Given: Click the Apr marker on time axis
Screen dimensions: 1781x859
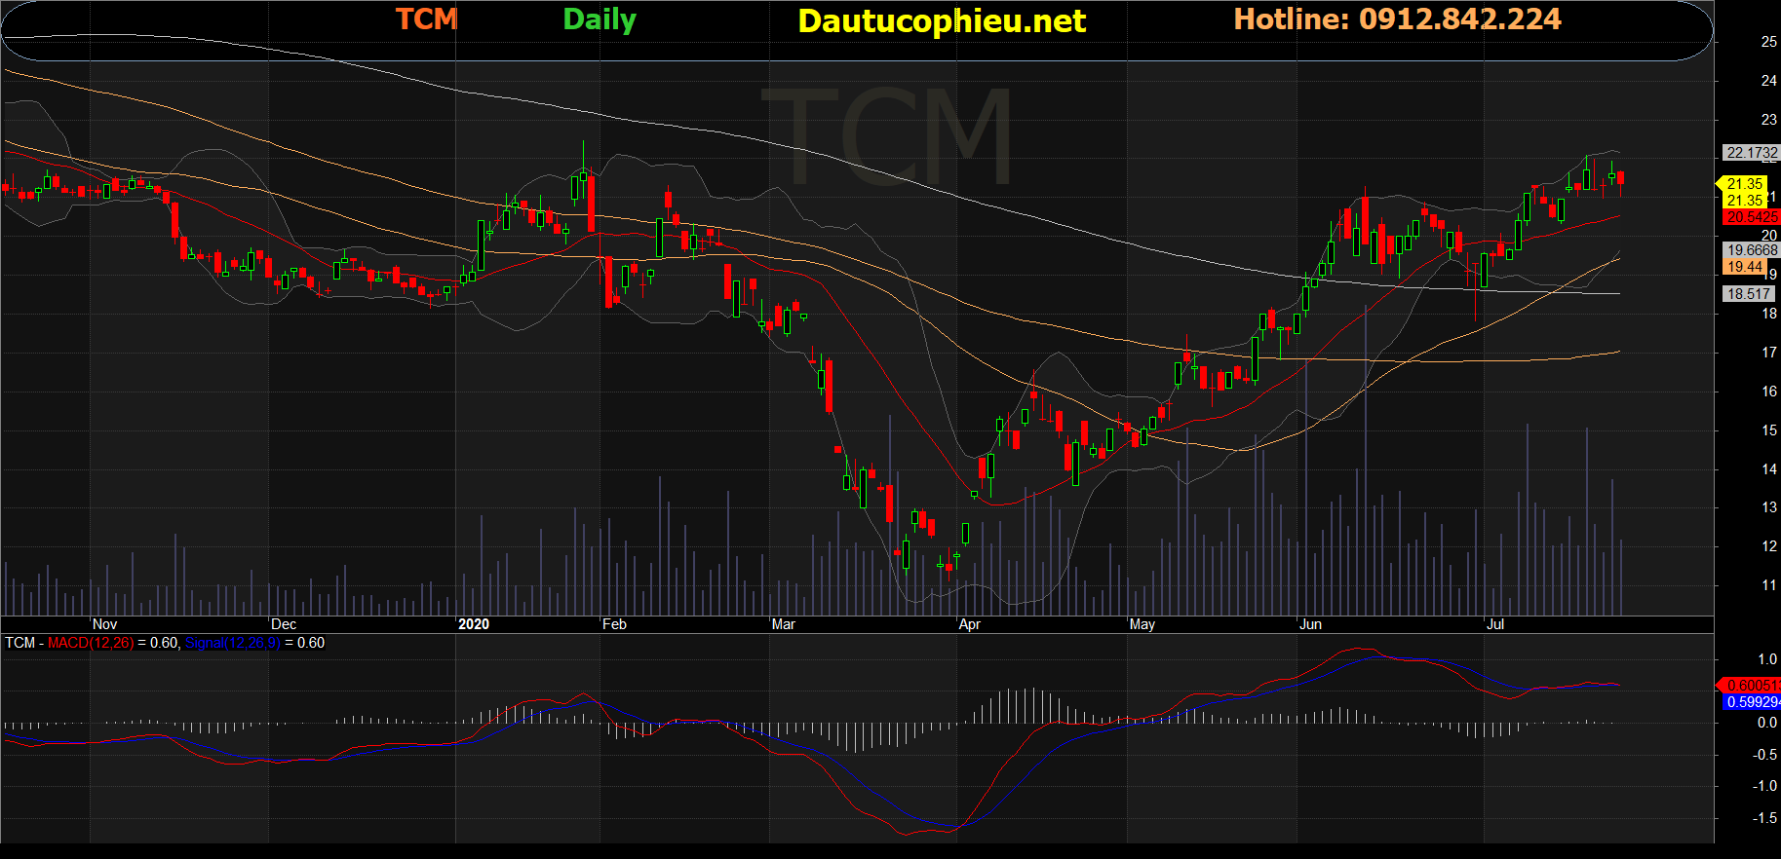Looking at the screenshot, I should [x=969, y=624].
